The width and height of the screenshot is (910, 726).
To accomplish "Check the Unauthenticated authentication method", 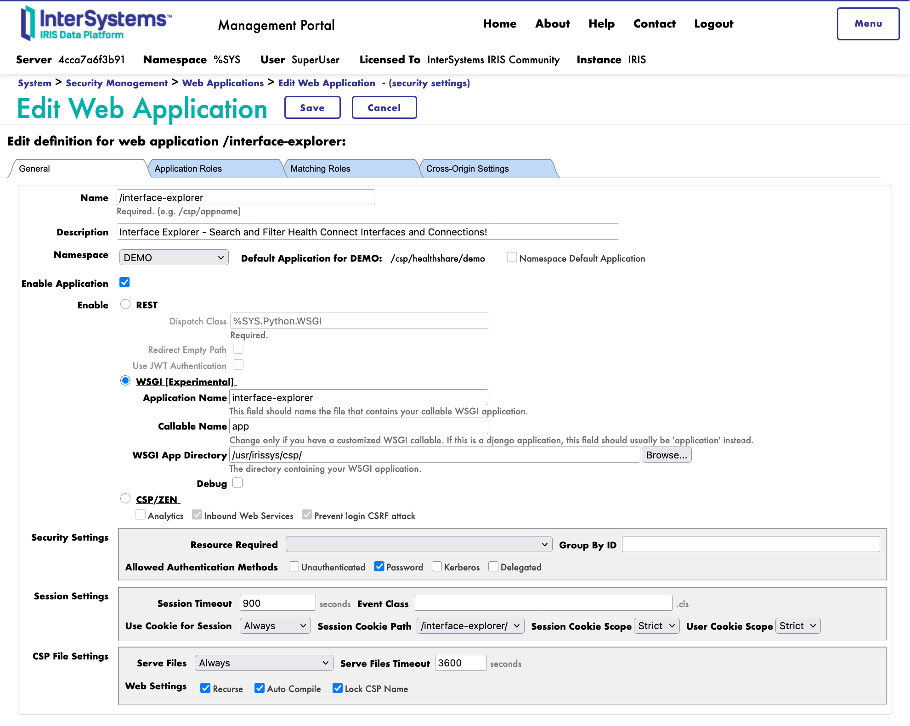I will coord(294,567).
